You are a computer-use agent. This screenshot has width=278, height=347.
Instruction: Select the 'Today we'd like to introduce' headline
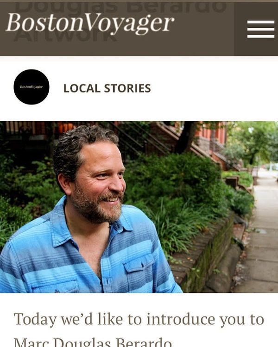click(139, 320)
